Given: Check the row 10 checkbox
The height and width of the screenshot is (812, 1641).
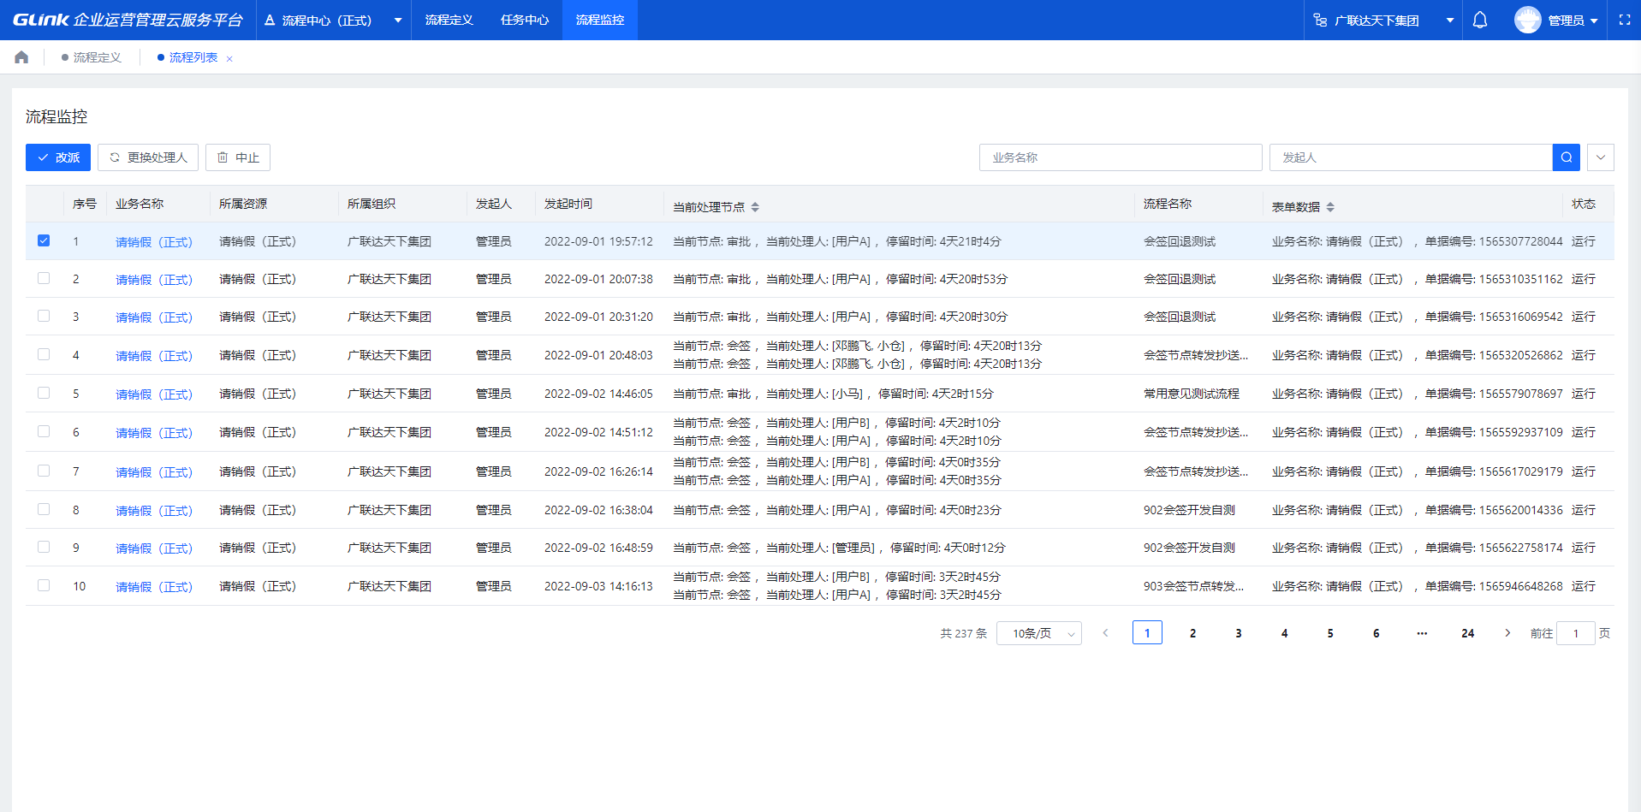Looking at the screenshot, I should pos(44,585).
